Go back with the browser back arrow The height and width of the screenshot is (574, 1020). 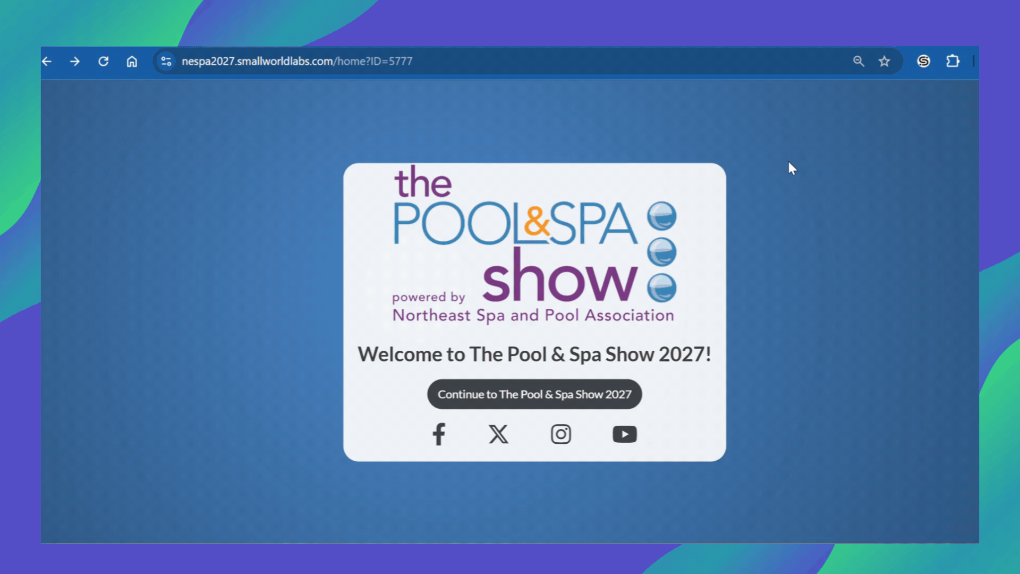pyautogui.click(x=47, y=61)
